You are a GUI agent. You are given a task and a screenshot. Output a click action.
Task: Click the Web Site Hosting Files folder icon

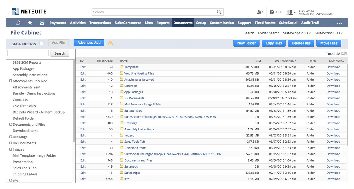122,73
